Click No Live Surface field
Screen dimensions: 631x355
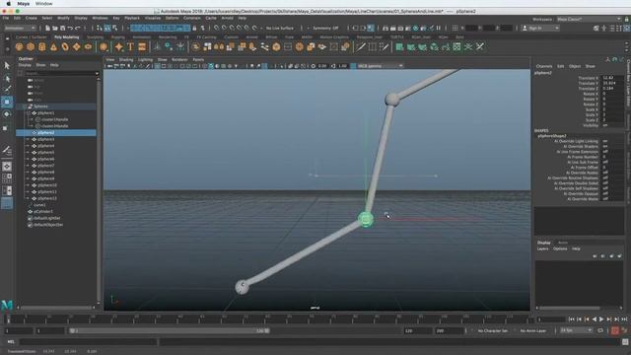click(280, 29)
